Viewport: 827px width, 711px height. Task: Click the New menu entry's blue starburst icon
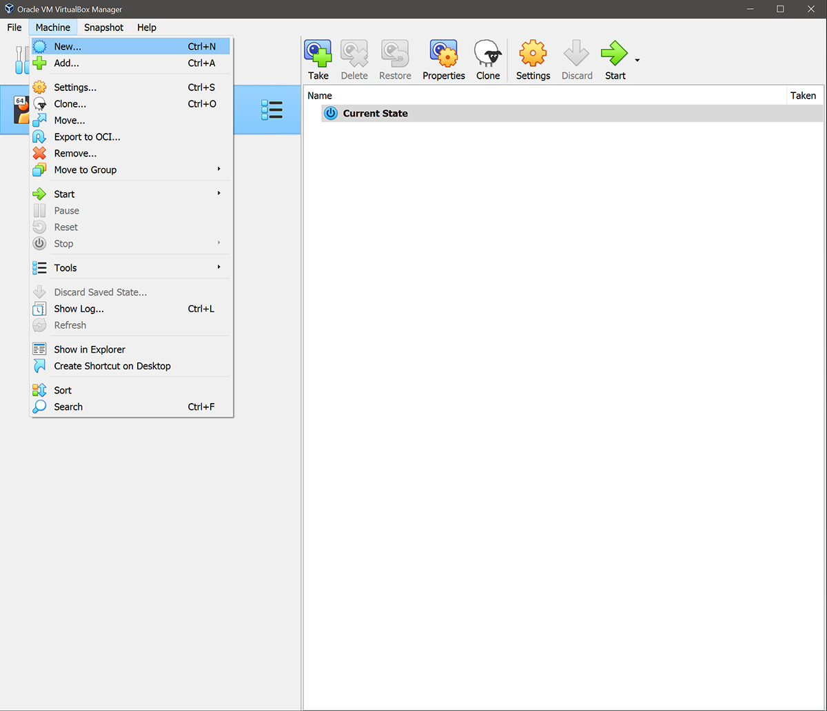(39, 47)
